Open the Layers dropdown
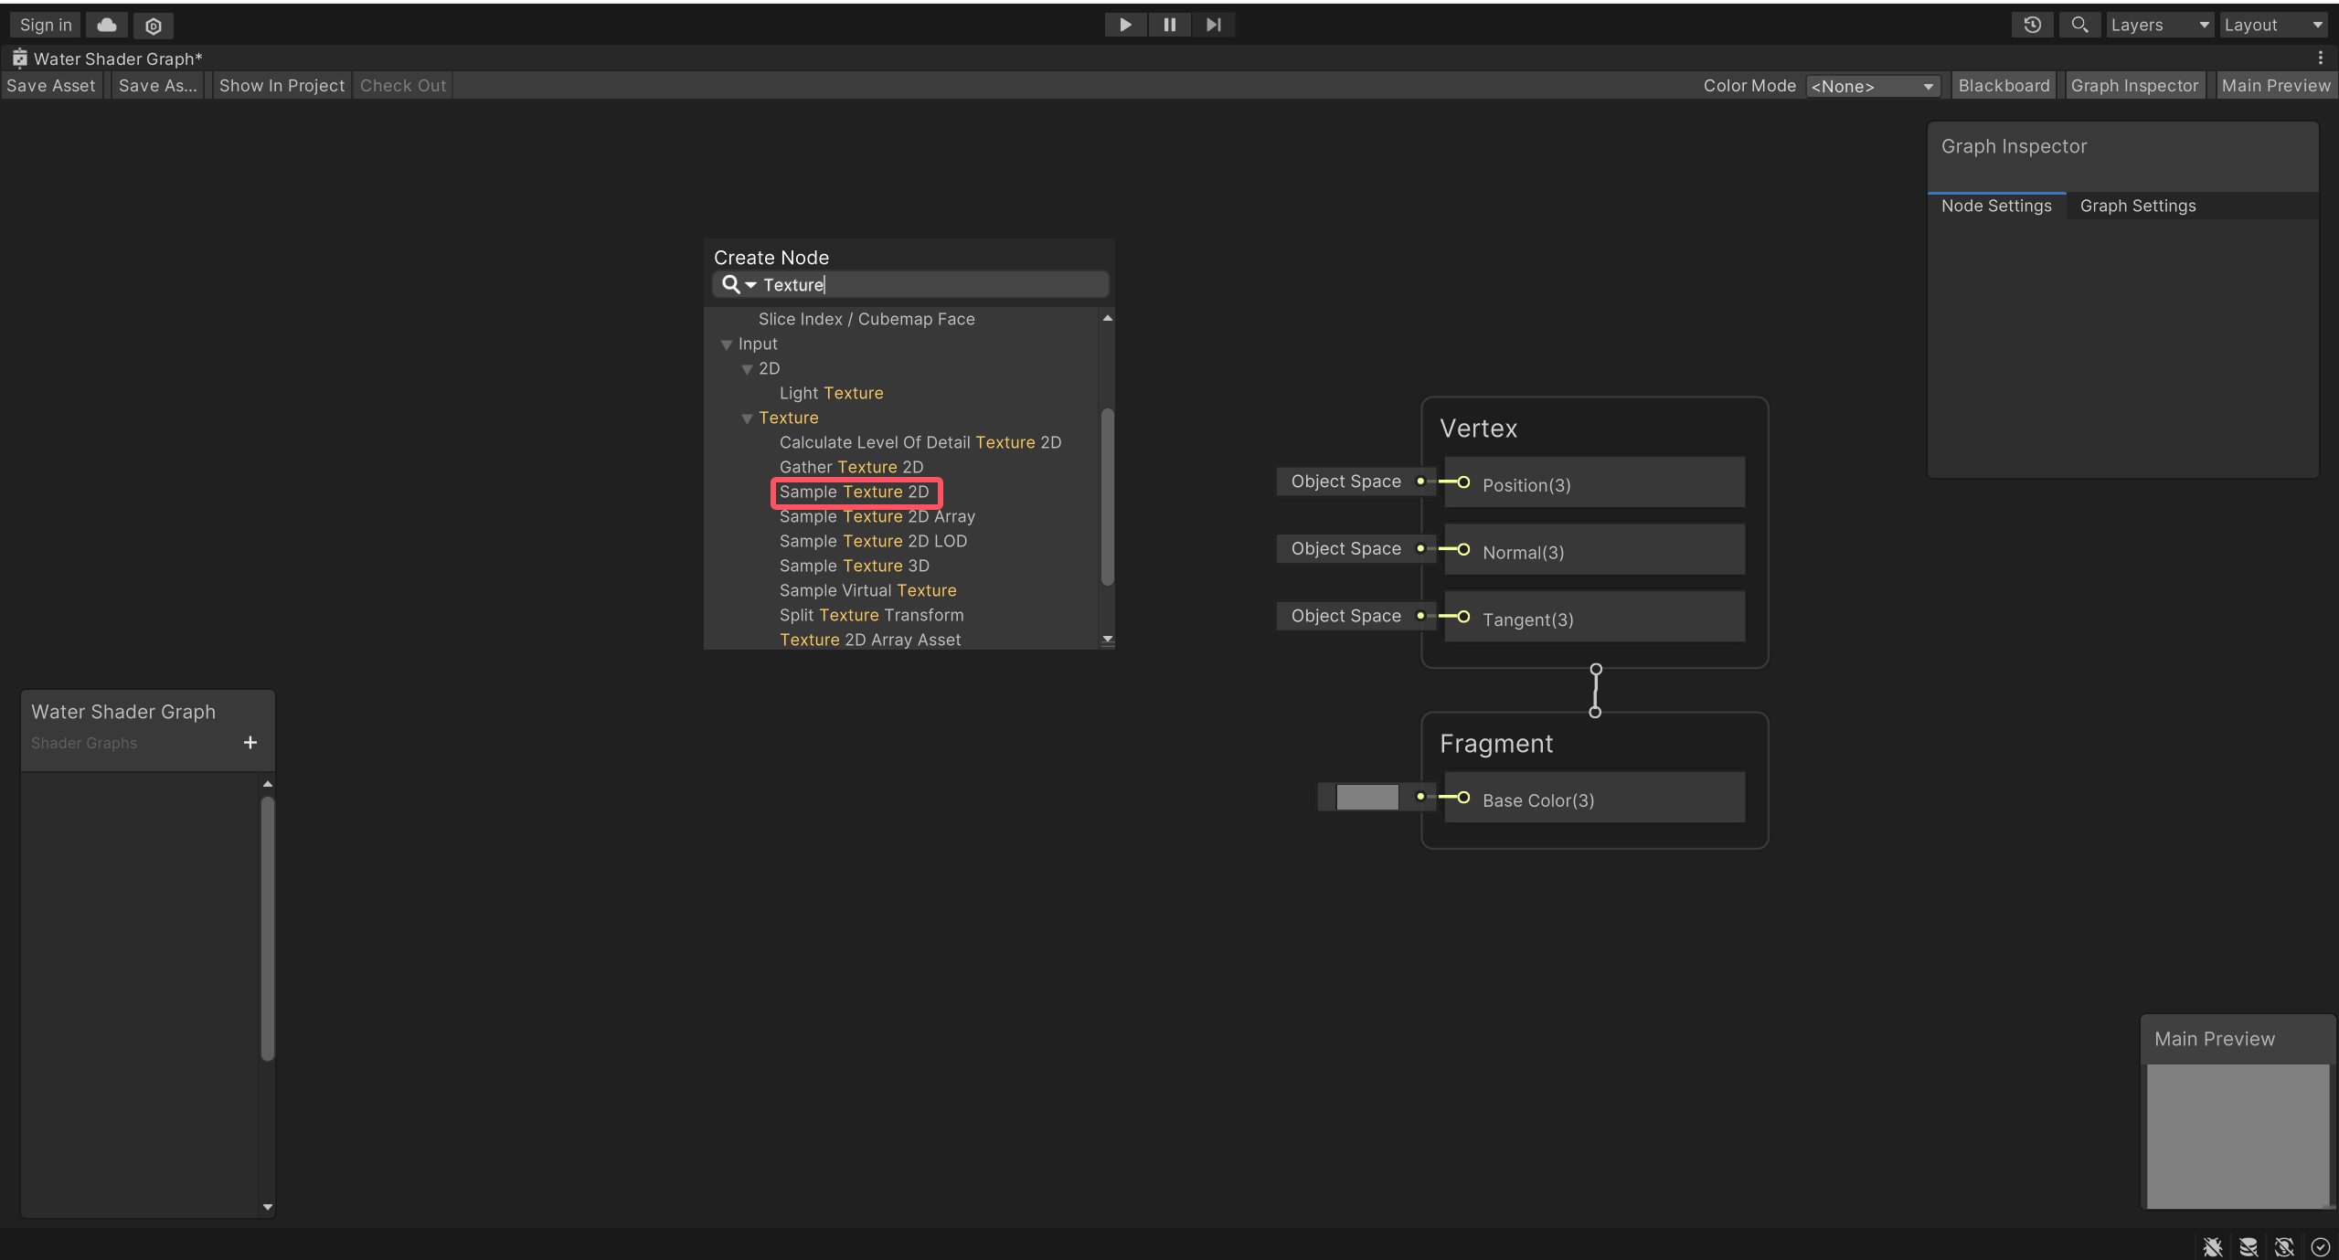2339x1260 pixels. pyautogui.click(x=2160, y=25)
